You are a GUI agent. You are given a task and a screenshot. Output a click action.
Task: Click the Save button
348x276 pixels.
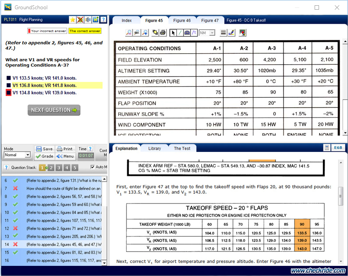click(44, 149)
